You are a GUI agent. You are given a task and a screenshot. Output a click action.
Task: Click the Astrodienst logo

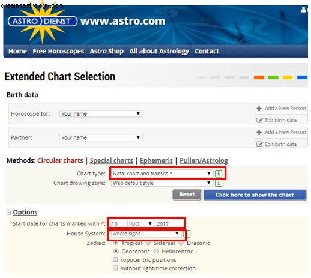pyautogui.click(x=43, y=21)
